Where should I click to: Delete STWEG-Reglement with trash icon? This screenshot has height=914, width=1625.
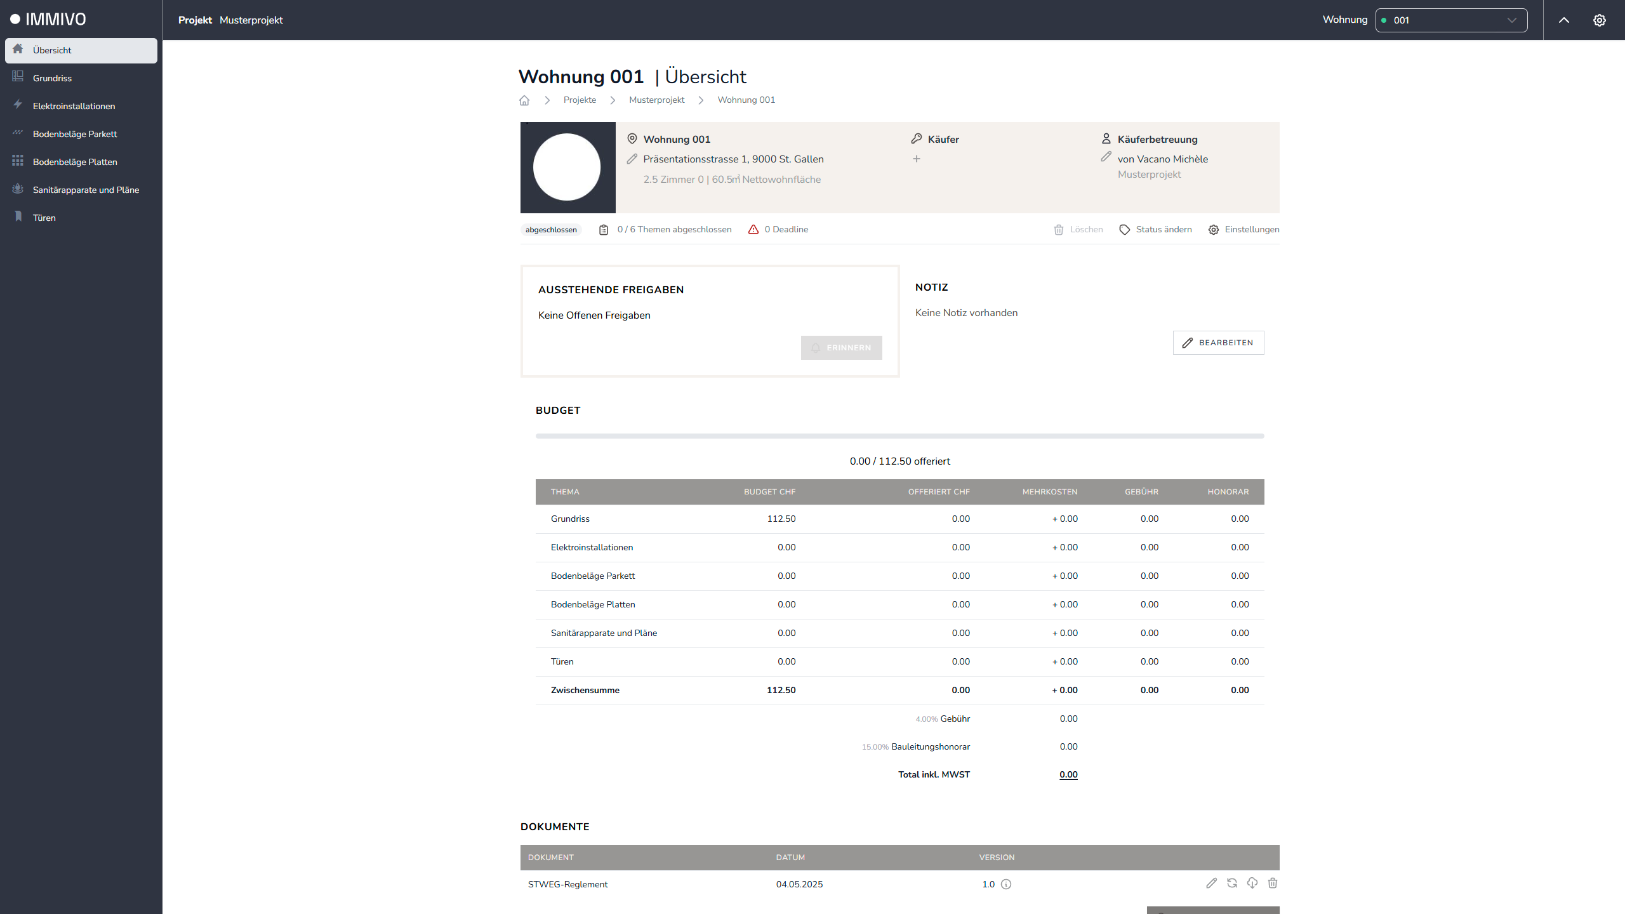tap(1272, 883)
